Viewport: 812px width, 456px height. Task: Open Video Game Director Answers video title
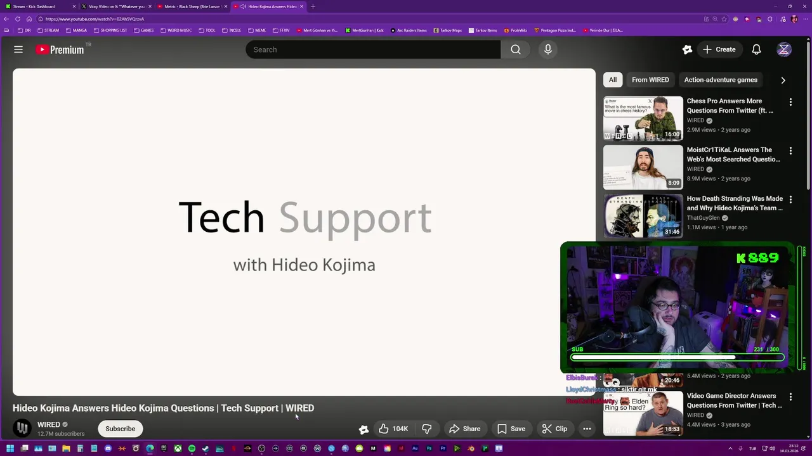[735, 400]
